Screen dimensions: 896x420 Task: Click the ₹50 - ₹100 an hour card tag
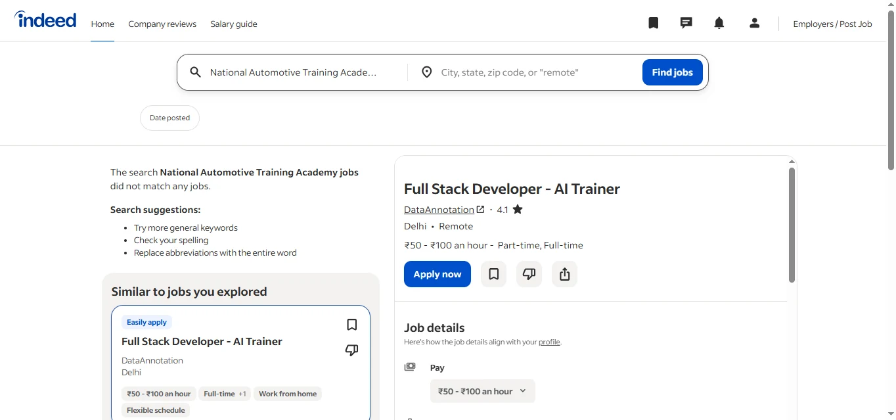click(x=159, y=394)
